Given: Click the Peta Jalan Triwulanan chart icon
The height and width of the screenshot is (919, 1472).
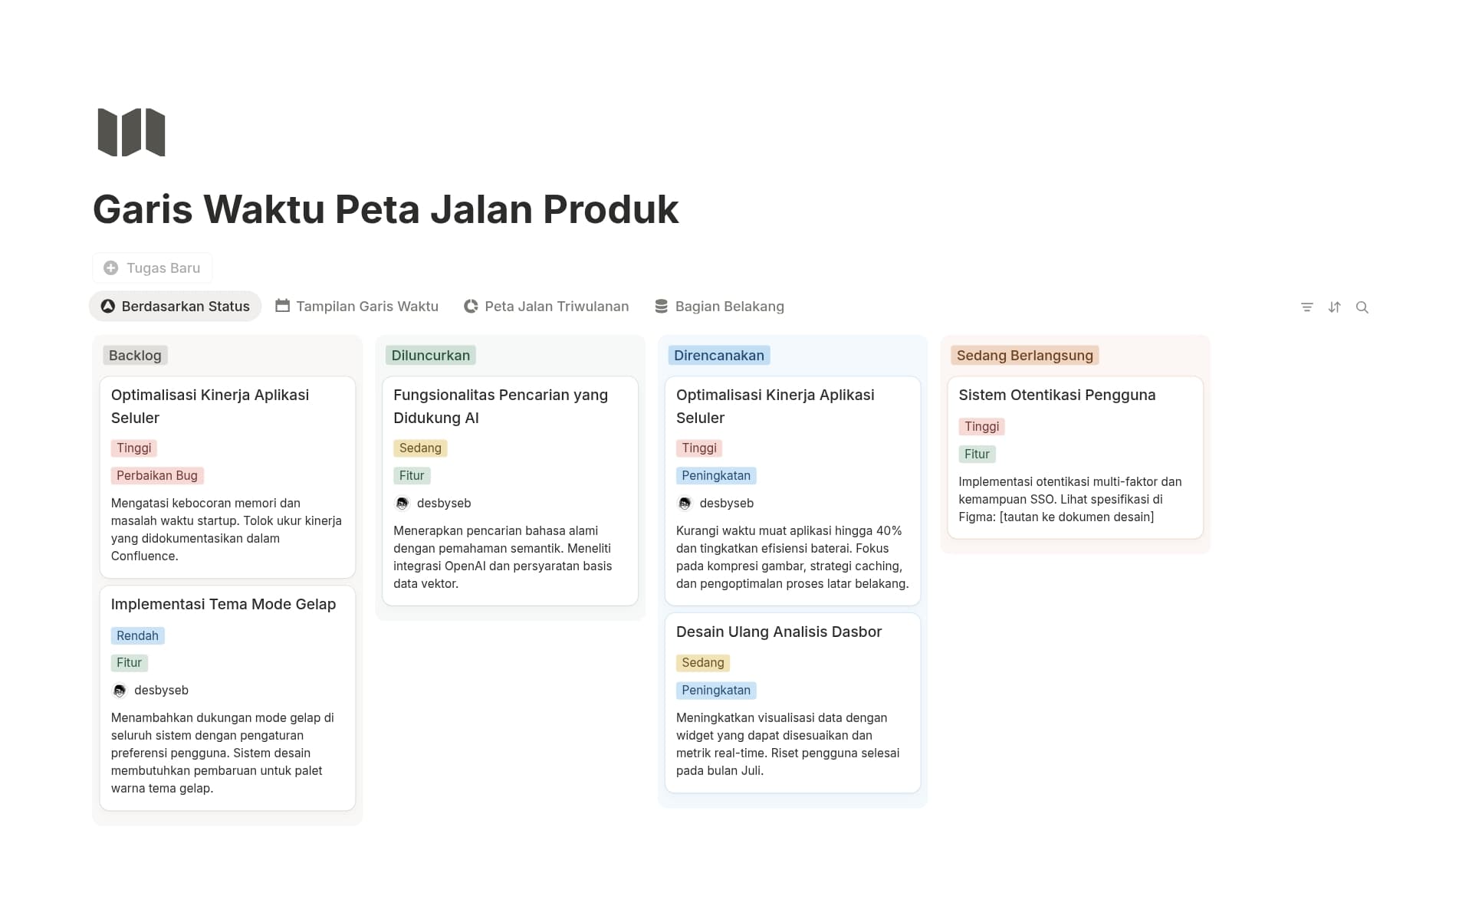Looking at the screenshot, I should pos(471,307).
